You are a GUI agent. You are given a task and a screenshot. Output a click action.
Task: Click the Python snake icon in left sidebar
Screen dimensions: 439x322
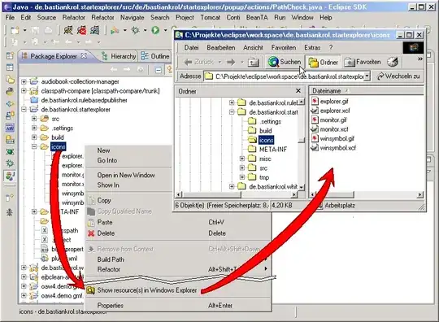[10, 91]
